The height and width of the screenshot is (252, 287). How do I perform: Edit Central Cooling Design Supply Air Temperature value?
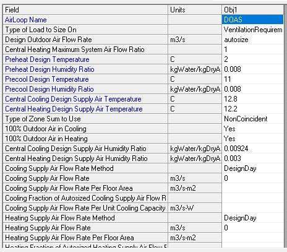252,99
